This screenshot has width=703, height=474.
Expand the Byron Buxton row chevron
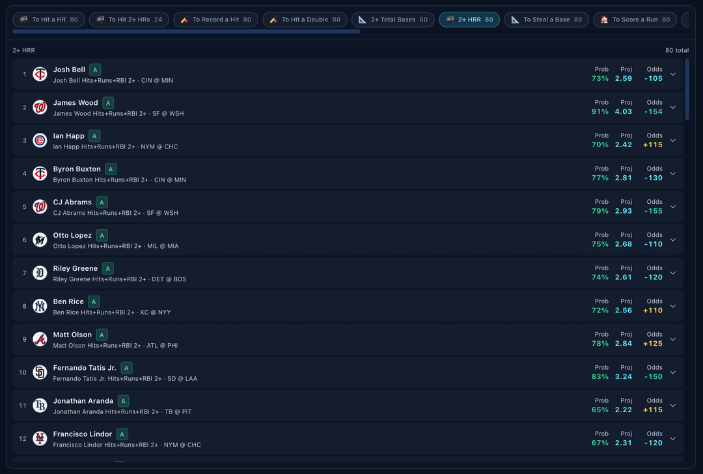(672, 174)
